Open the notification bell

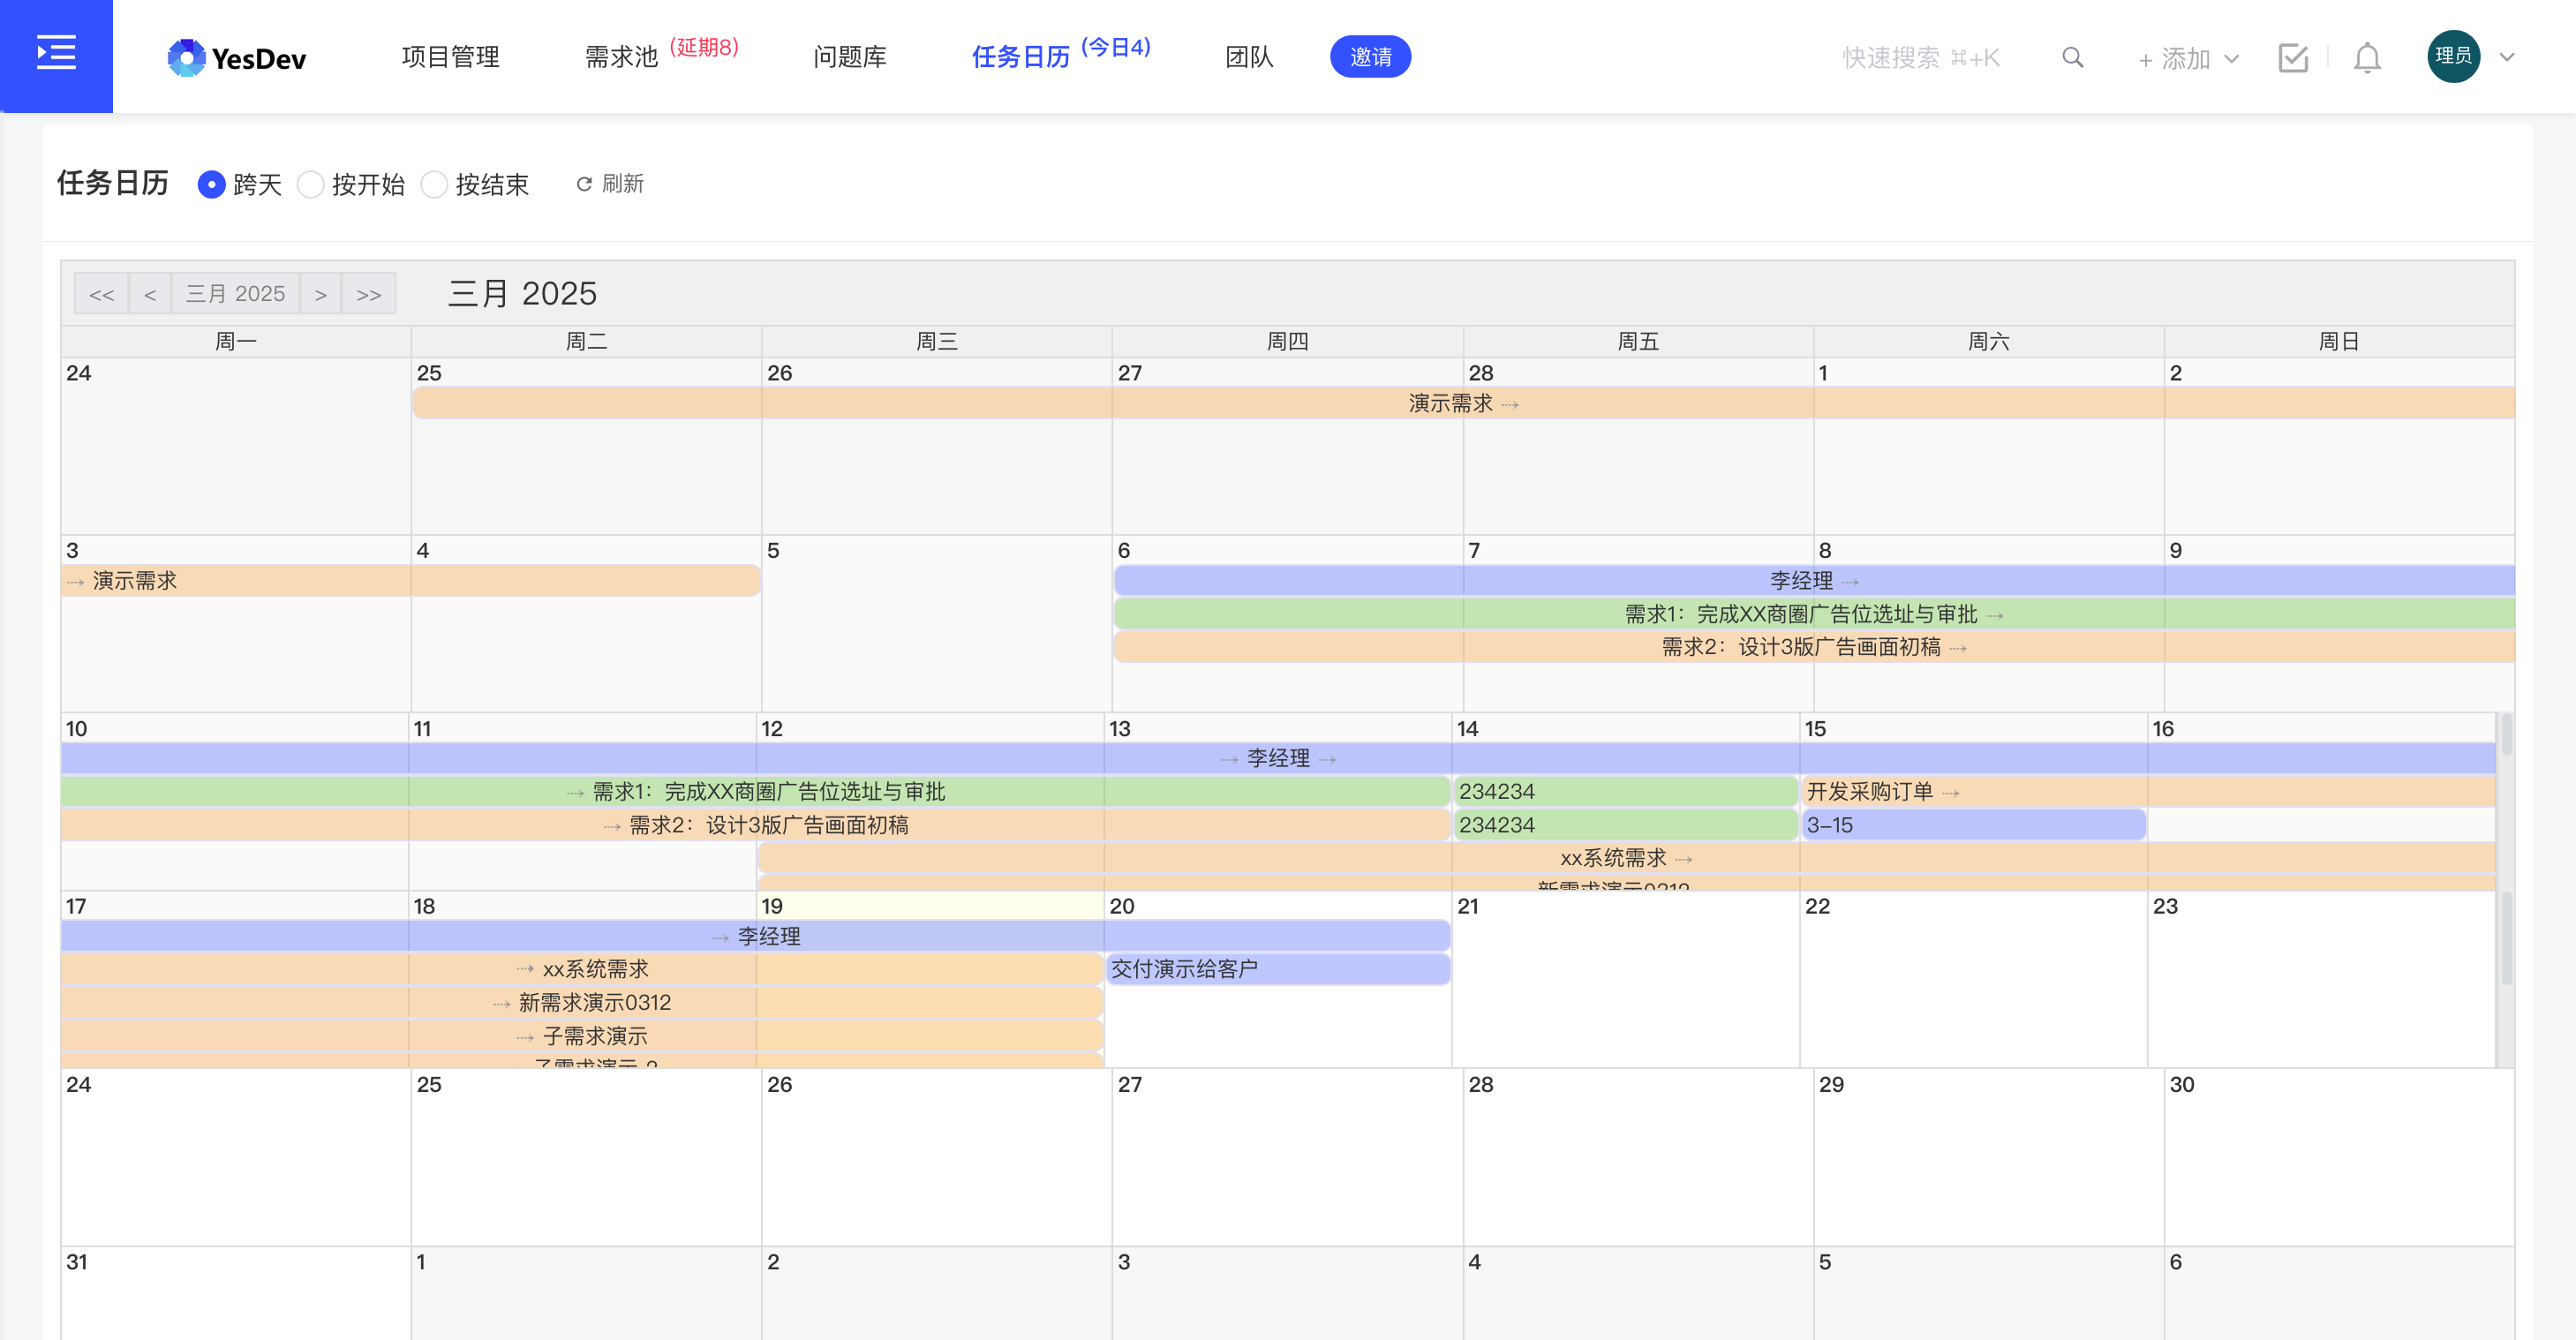pos(2366,58)
